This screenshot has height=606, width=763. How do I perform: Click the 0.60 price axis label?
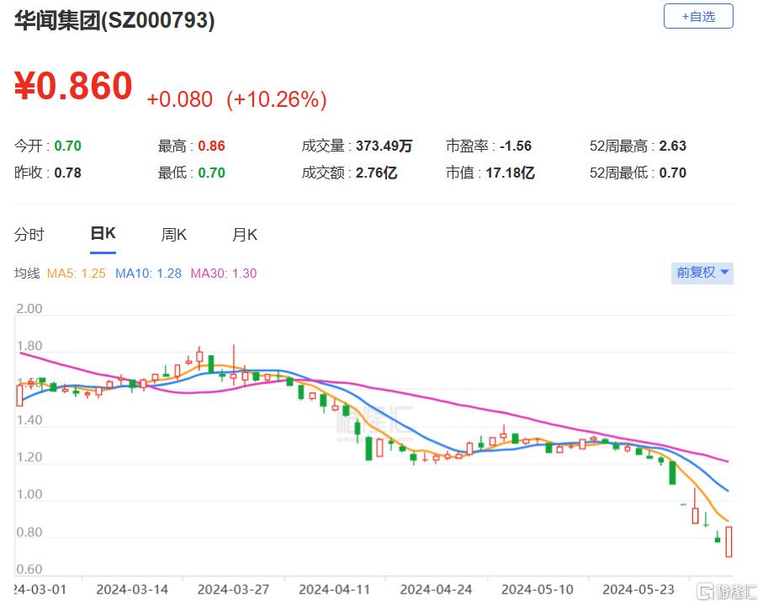point(29,569)
